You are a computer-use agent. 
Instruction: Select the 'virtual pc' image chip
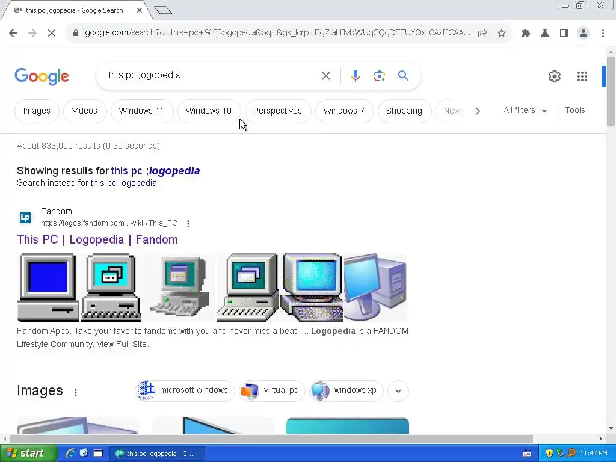[x=272, y=390]
